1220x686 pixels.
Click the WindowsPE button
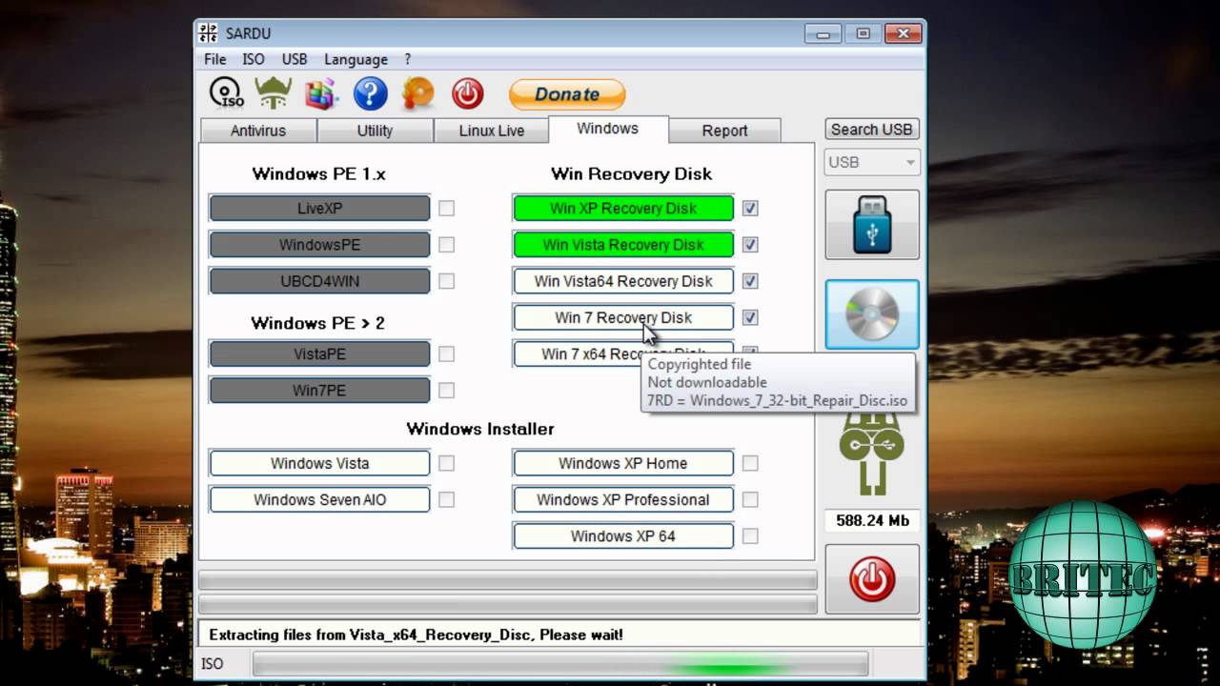click(x=319, y=245)
